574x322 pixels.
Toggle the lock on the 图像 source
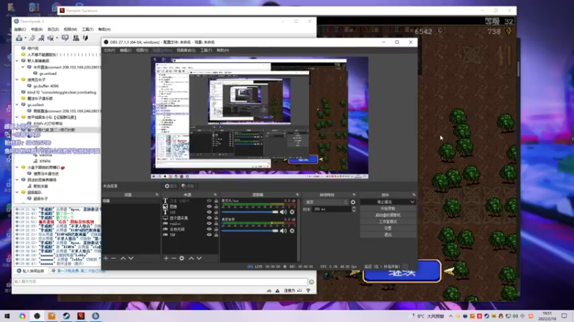coord(216,207)
